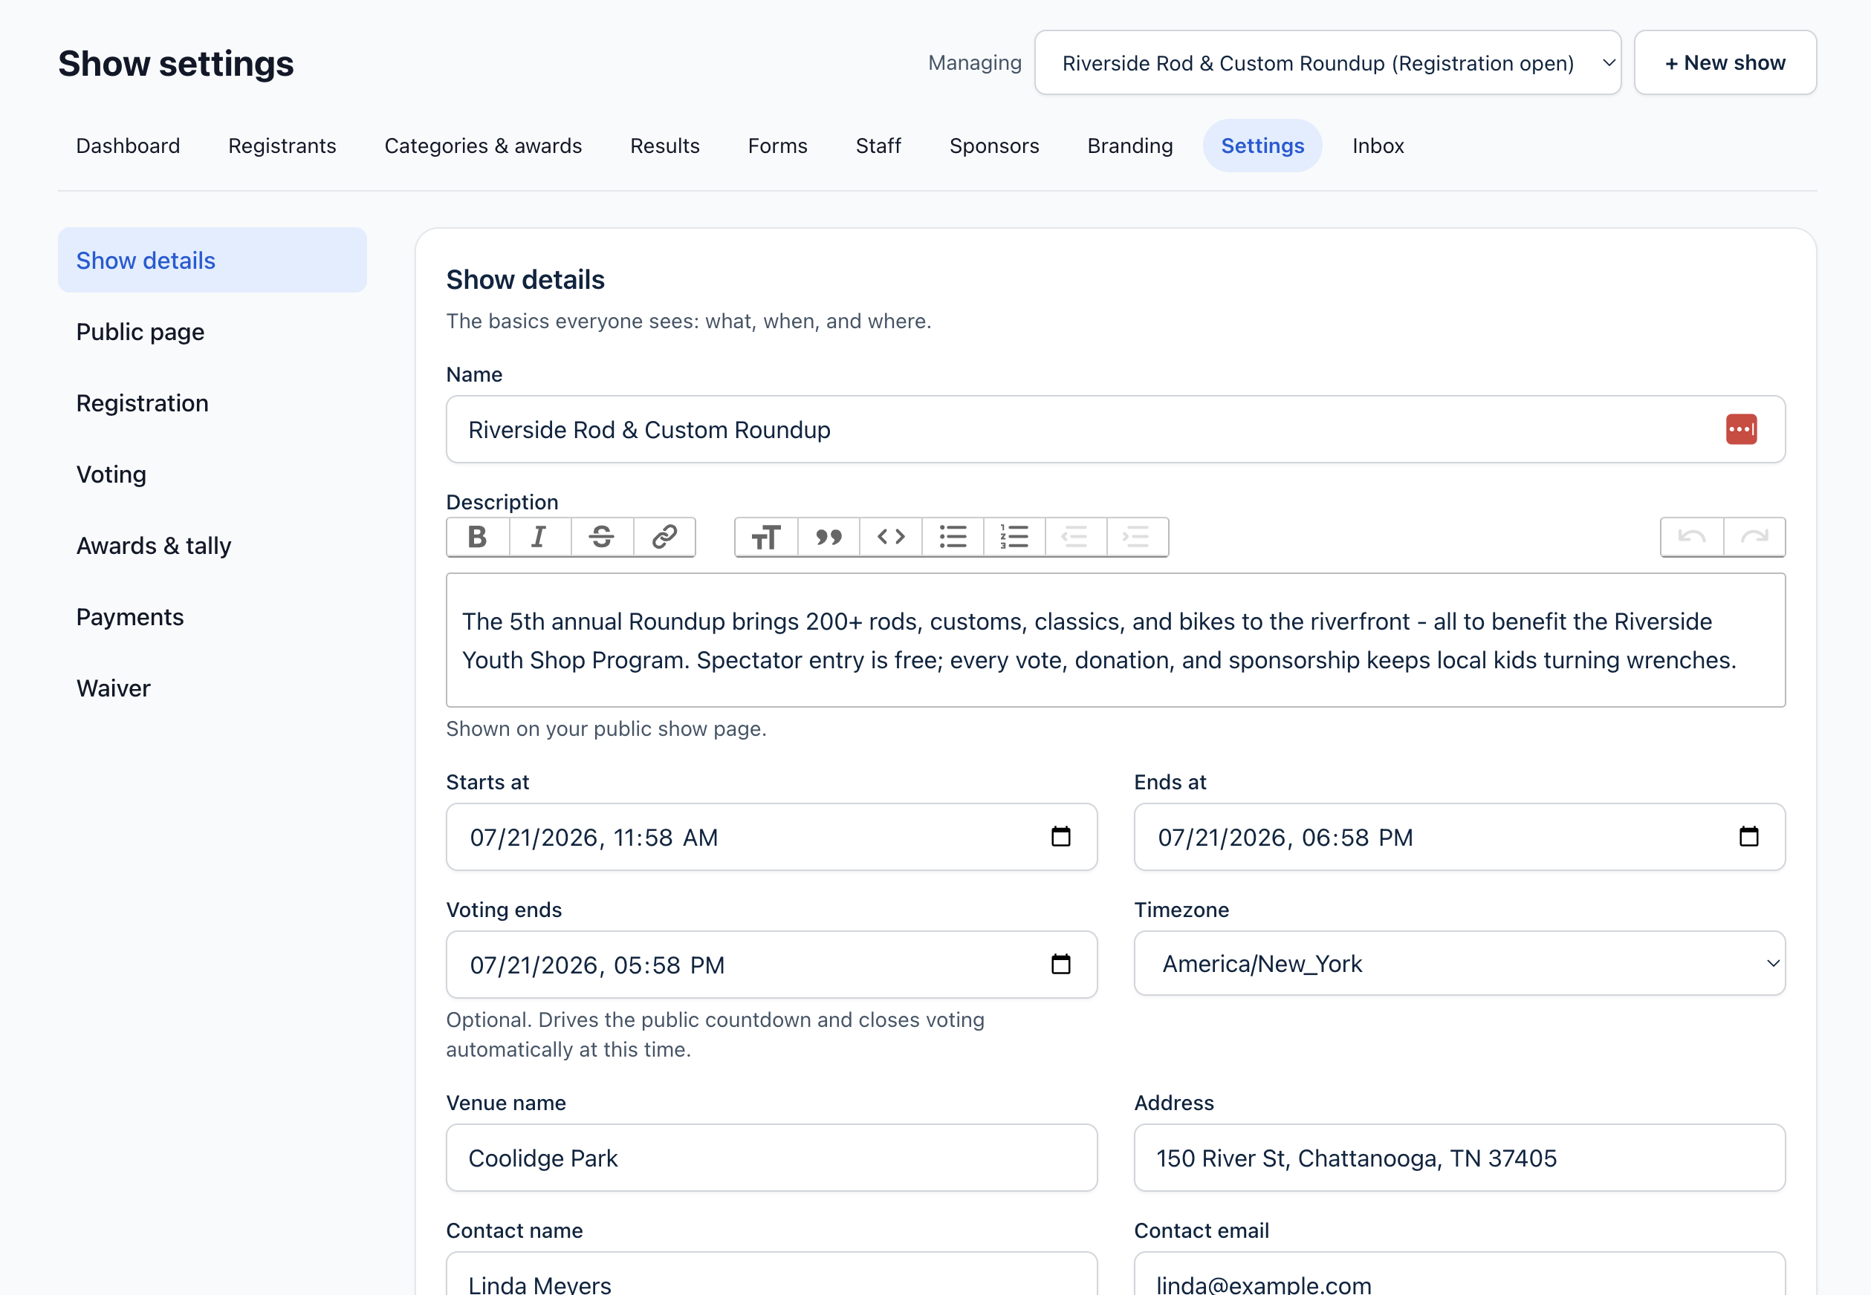Screen dimensions: 1871x1295
Task: Select Show details in sidebar
Action: [x=213, y=261]
